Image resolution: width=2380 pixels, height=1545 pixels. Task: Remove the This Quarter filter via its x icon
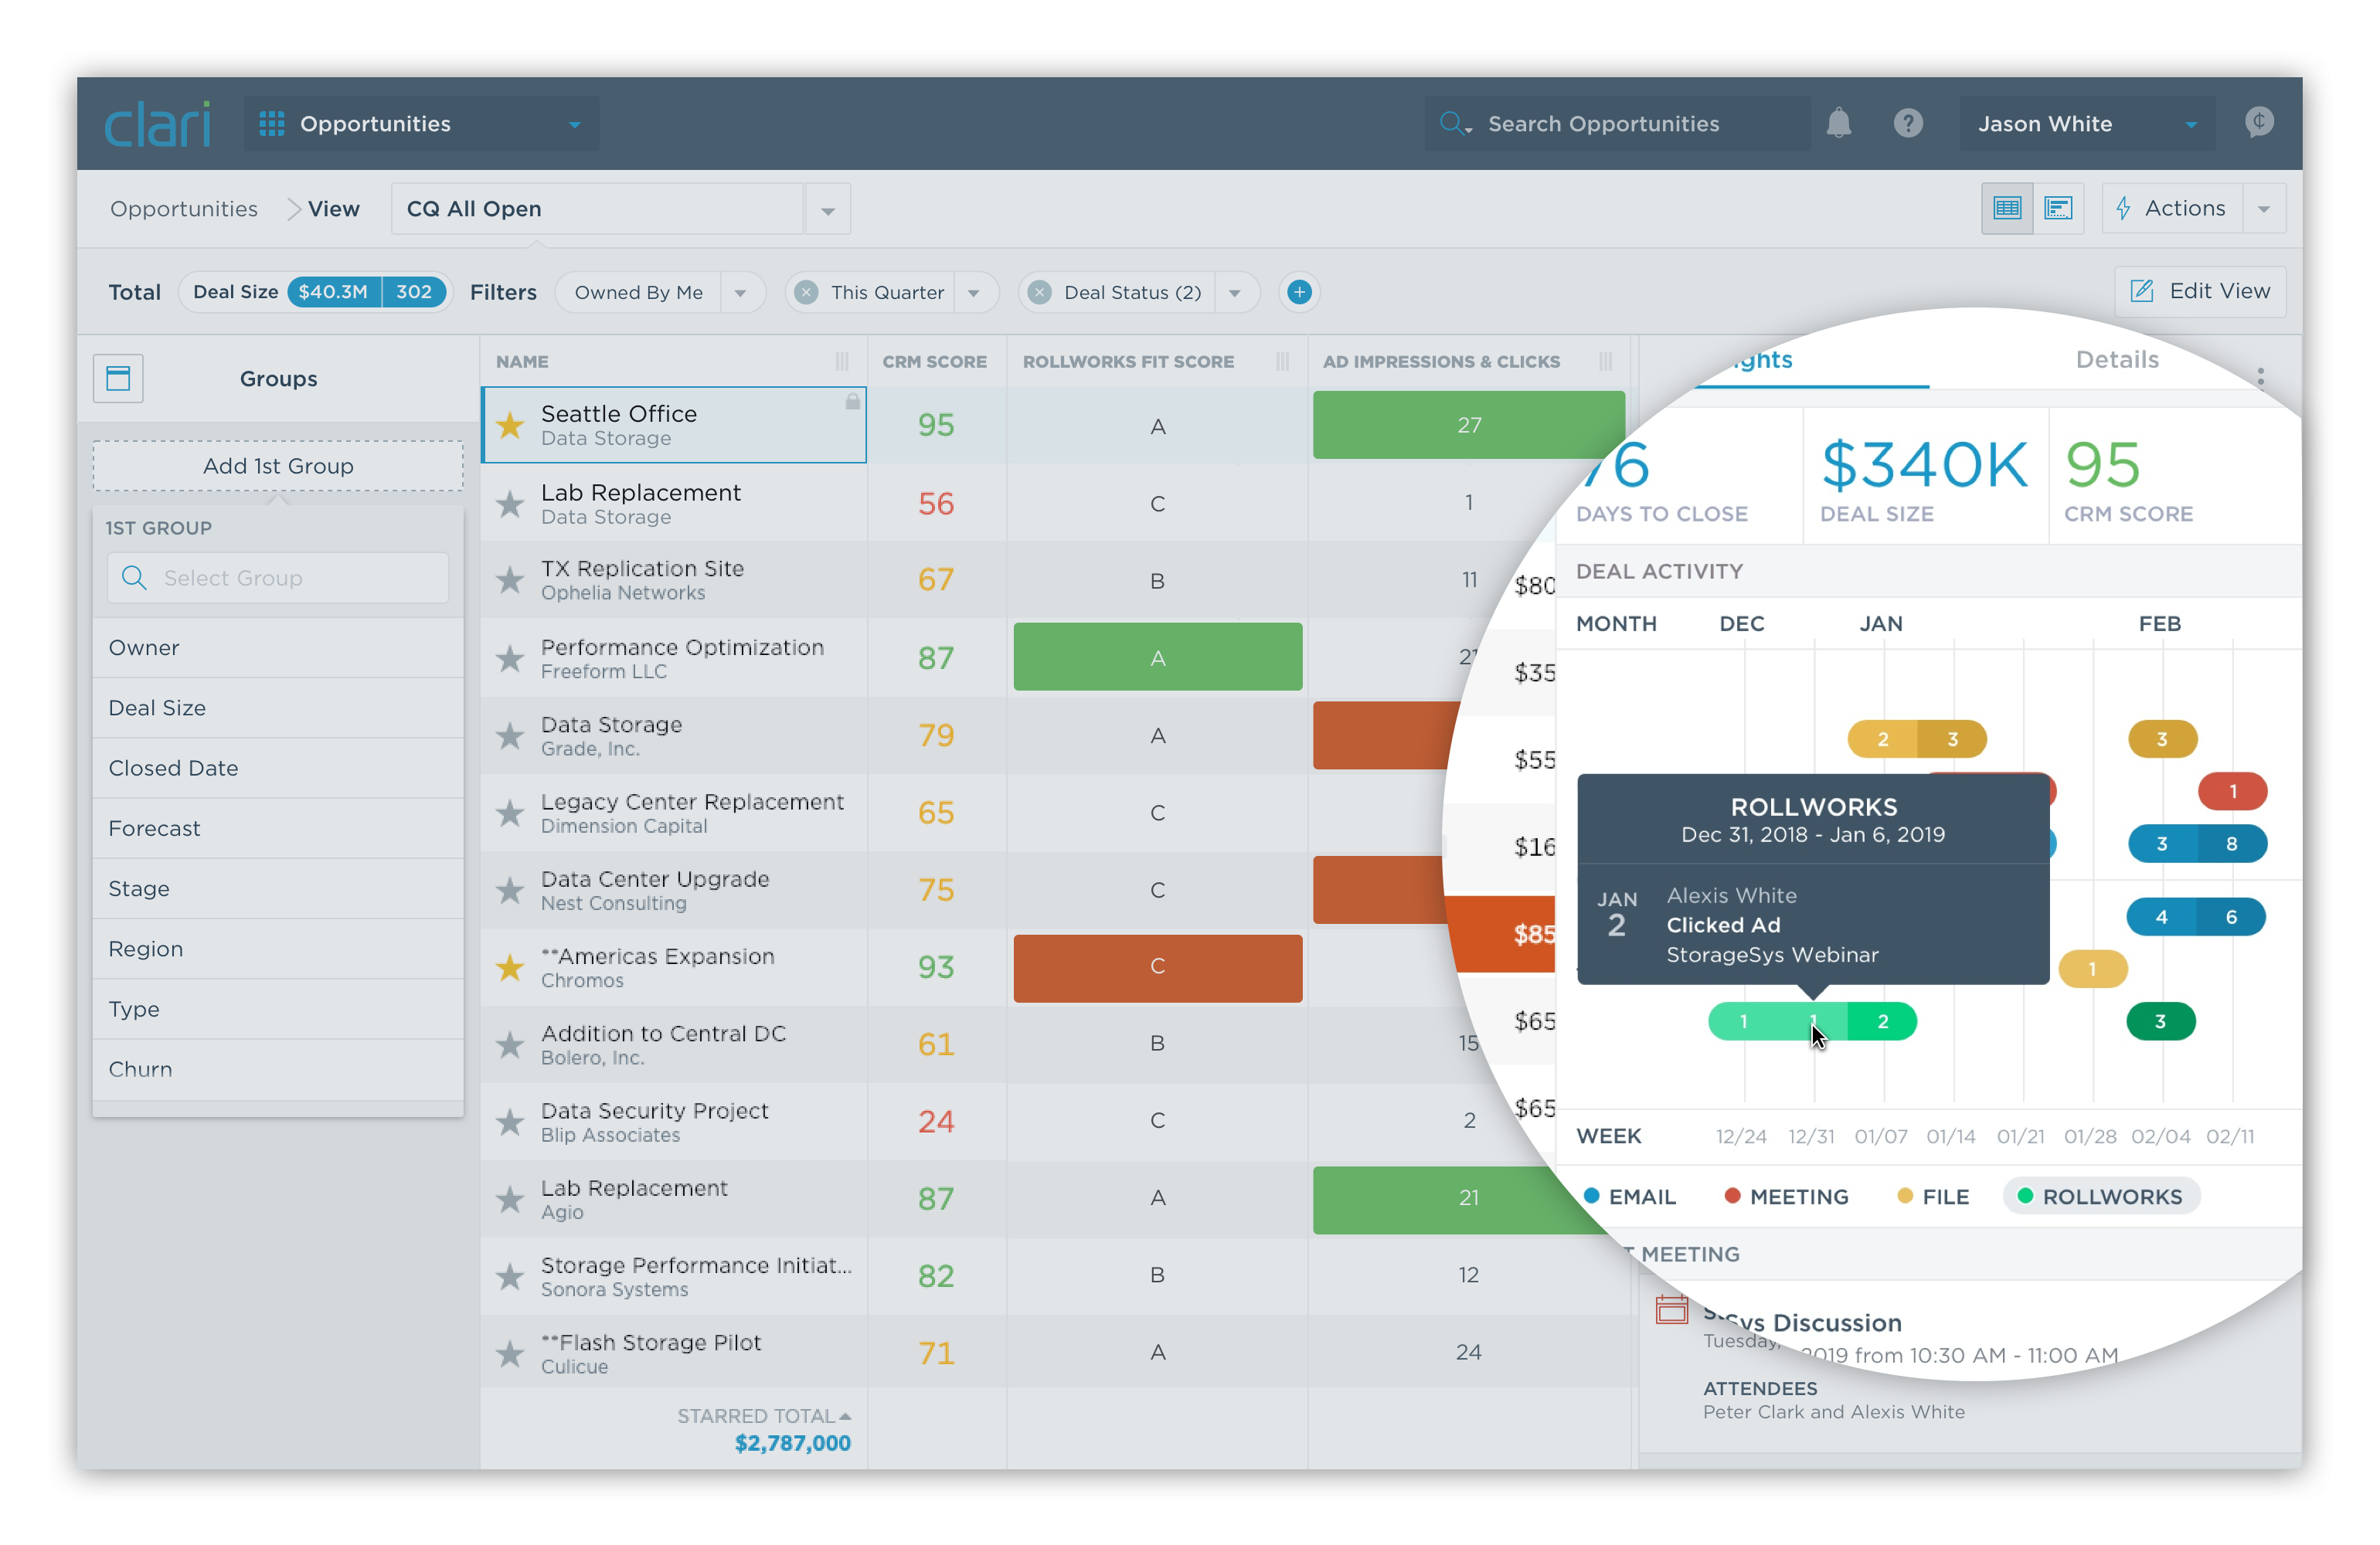pos(806,292)
